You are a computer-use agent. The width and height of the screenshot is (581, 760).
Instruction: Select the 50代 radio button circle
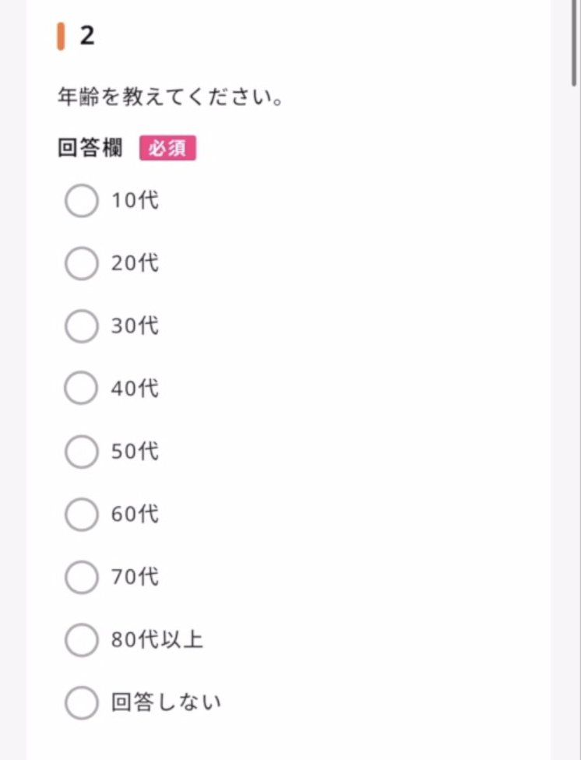[x=82, y=452]
